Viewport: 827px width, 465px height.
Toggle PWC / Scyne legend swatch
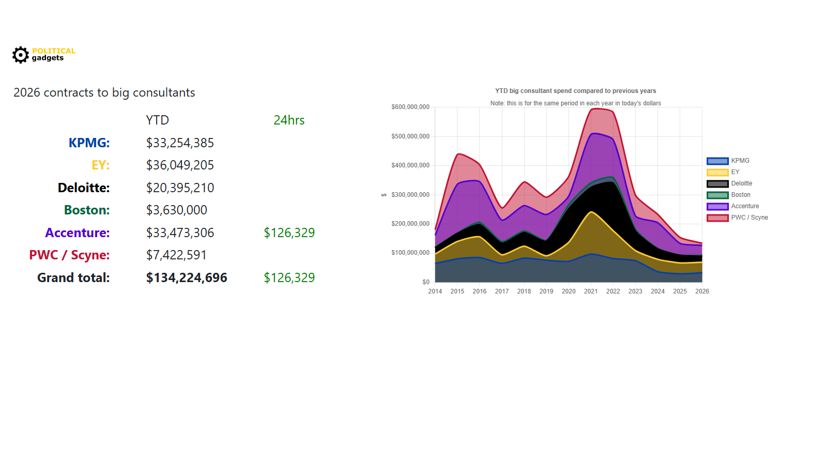click(717, 218)
